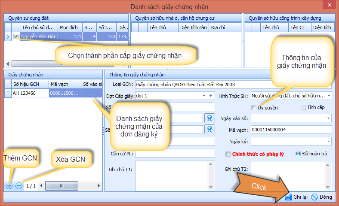The width and height of the screenshot is (339, 206).
Task: Toggle the Đã hoàn trả checkbox
Action: [x=298, y=154]
